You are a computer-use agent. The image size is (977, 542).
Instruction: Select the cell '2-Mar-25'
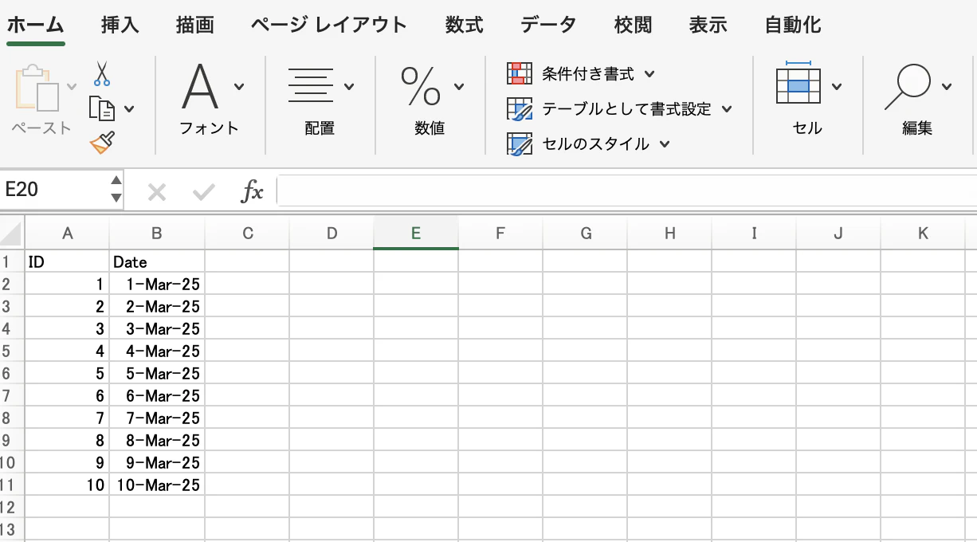click(x=157, y=306)
